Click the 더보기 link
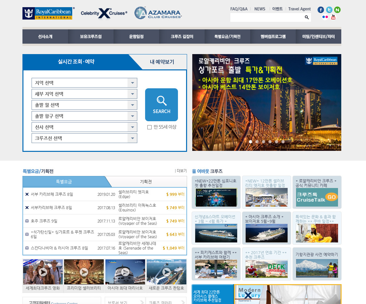Screen dimensions: 366x304 [x=182, y=171]
